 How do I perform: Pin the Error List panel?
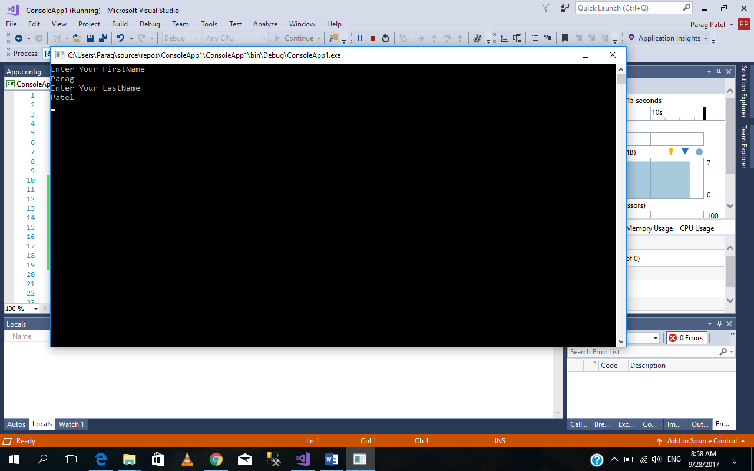coord(719,324)
